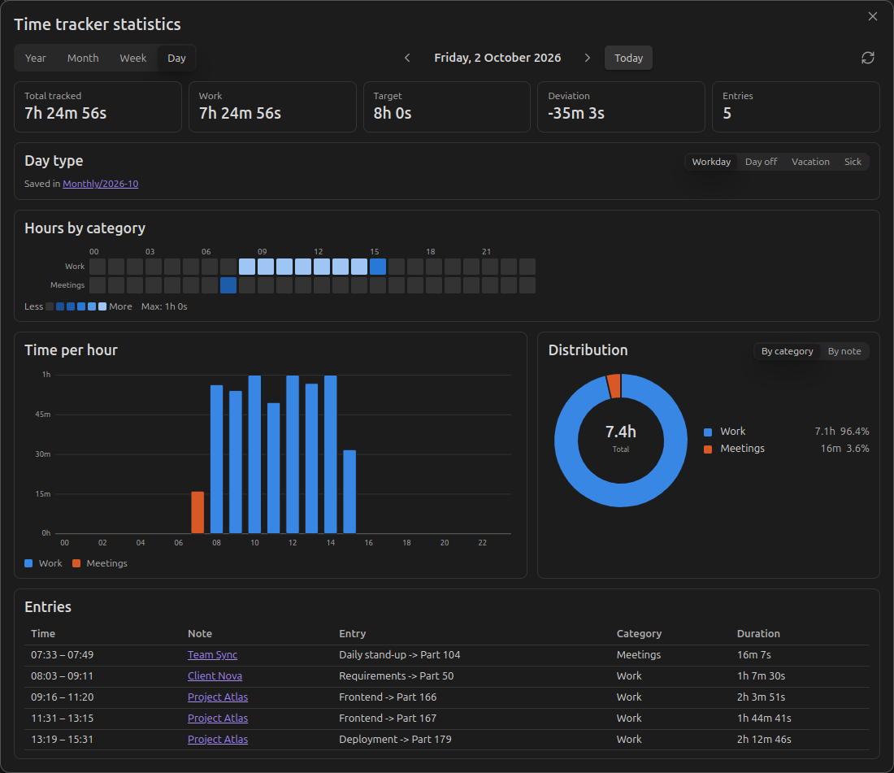
Task: Click the time 13:19 – 15:31
Action: click(62, 740)
